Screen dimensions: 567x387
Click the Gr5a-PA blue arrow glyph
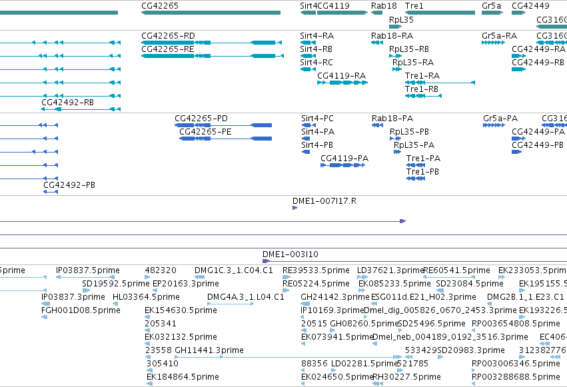point(494,125)
